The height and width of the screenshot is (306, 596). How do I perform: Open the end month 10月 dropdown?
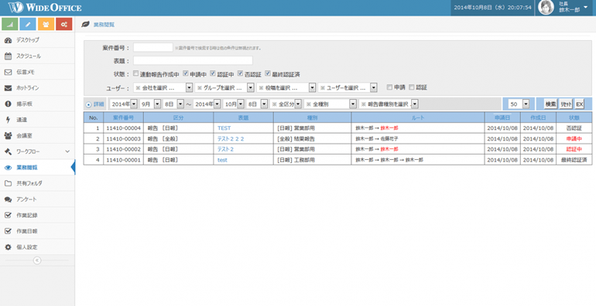[234, 104]
